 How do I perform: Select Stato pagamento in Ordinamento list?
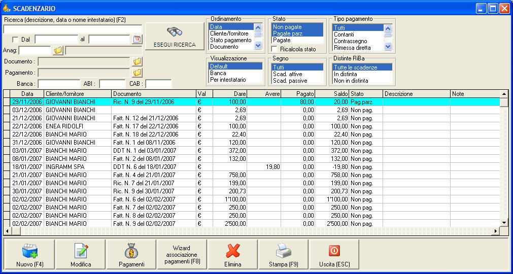[x=231, y=40]
